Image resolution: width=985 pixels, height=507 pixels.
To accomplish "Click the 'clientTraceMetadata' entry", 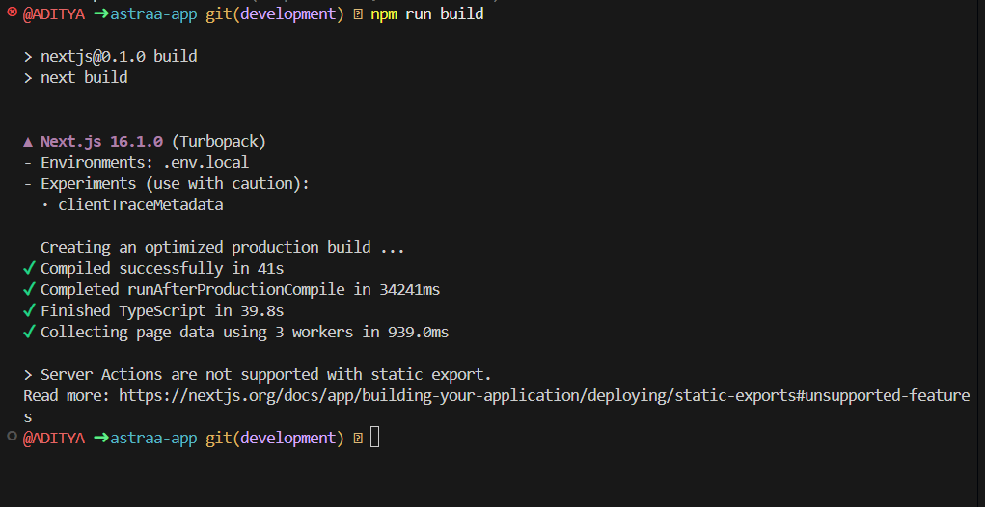I will click(141, 205).
